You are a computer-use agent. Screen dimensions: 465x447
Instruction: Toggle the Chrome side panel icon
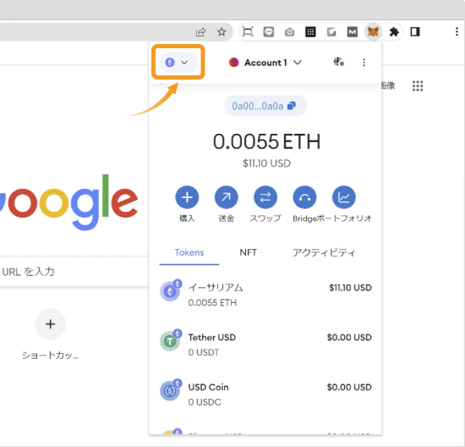[x=415, y=31]
